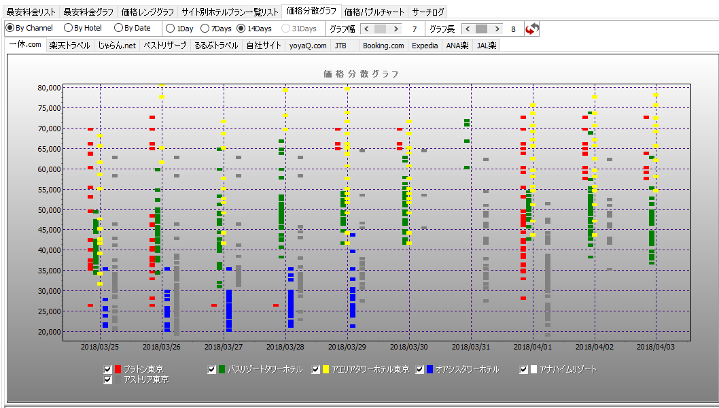Image resolution: width=719 pixels, height=408 pixels.
Task: Select the By Hotel radio button
Action: [x=68, y=29]
